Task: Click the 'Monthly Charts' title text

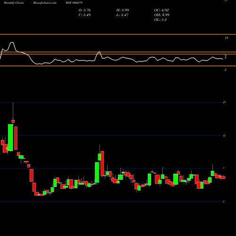Action: point(14,3)
